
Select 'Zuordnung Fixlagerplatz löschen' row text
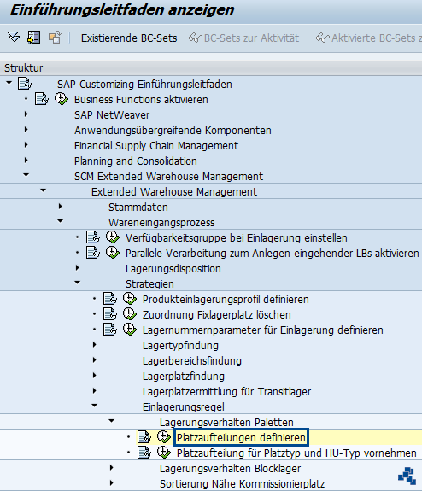pos(216,315)
